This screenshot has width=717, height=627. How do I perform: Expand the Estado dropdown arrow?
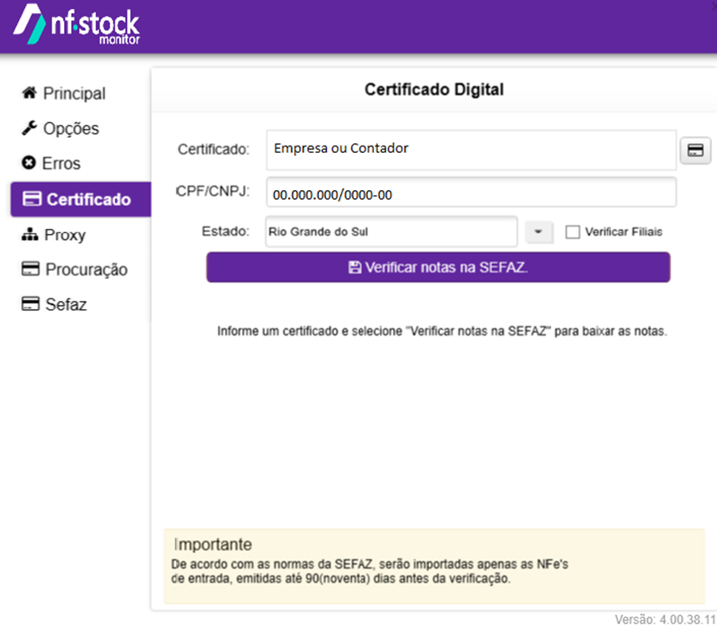[539, 231]
